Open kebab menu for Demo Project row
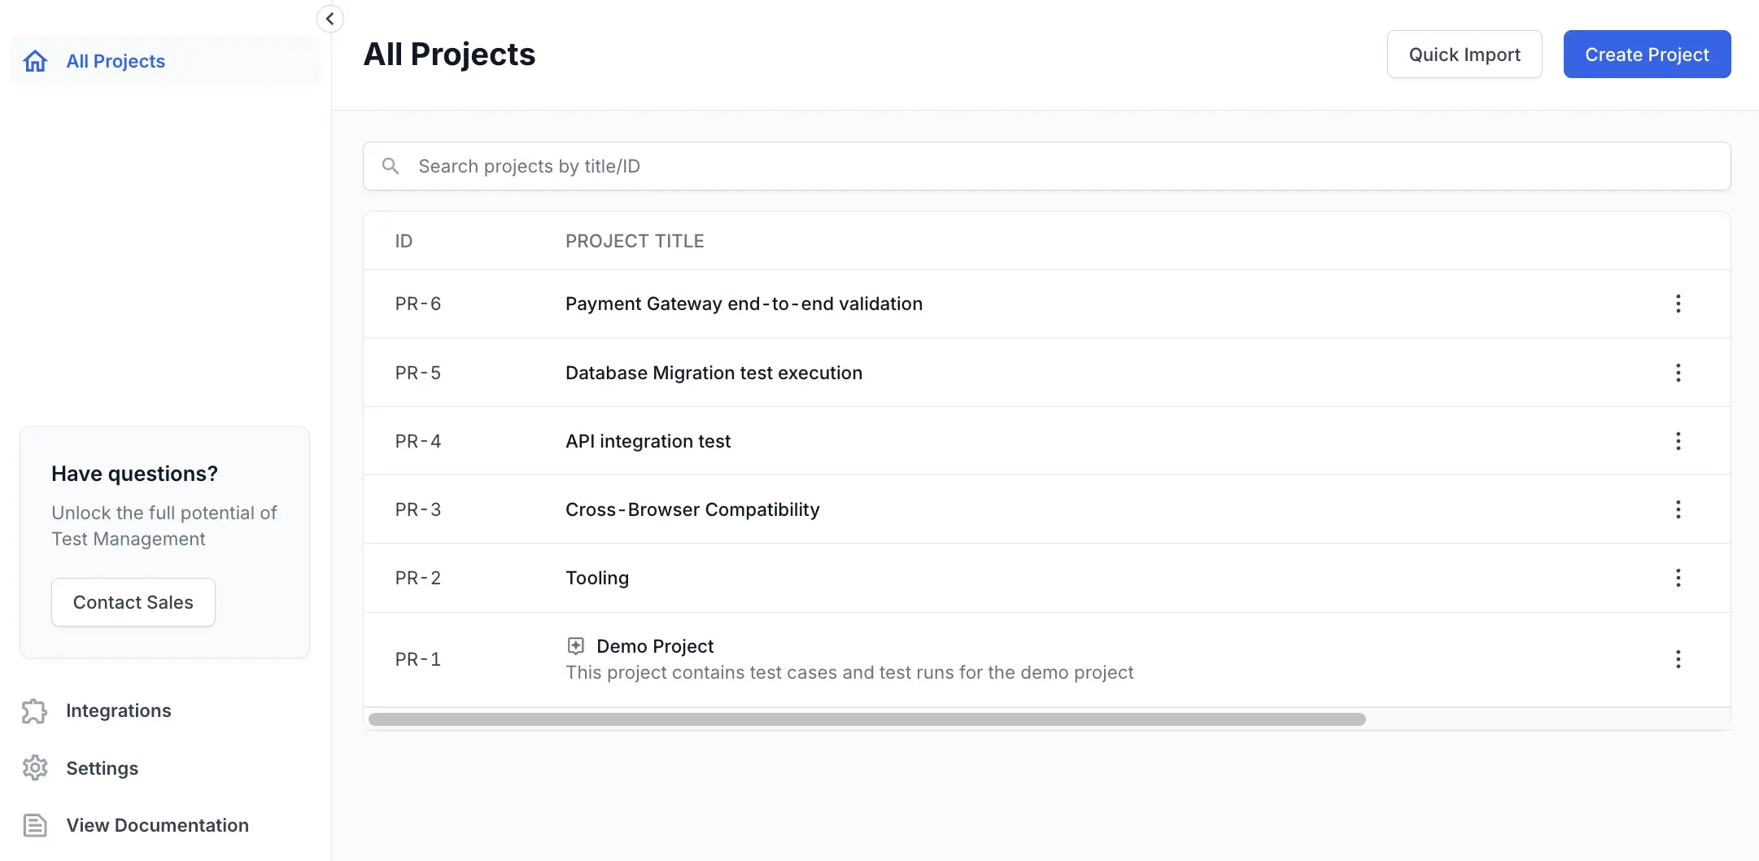This screenshot has width=1759, height=861. tap(1678, 659)
